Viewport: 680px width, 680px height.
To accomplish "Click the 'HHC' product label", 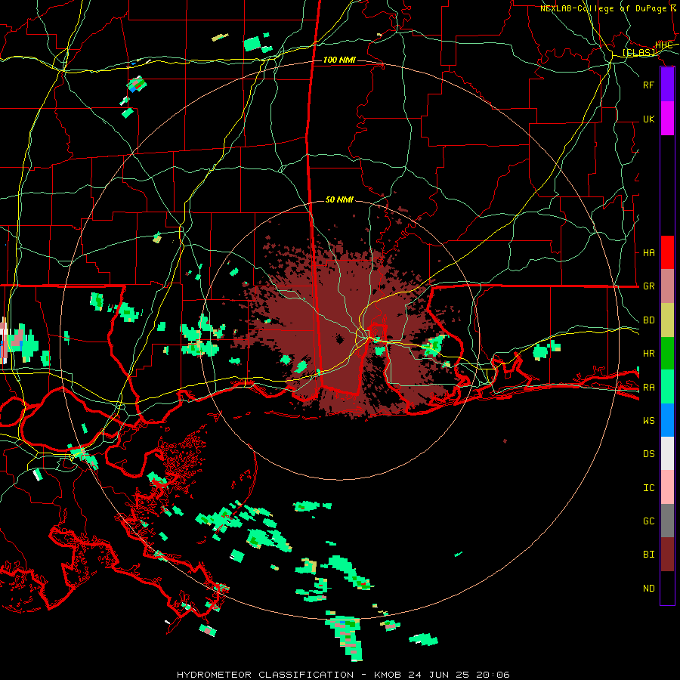I will [664, 45].
